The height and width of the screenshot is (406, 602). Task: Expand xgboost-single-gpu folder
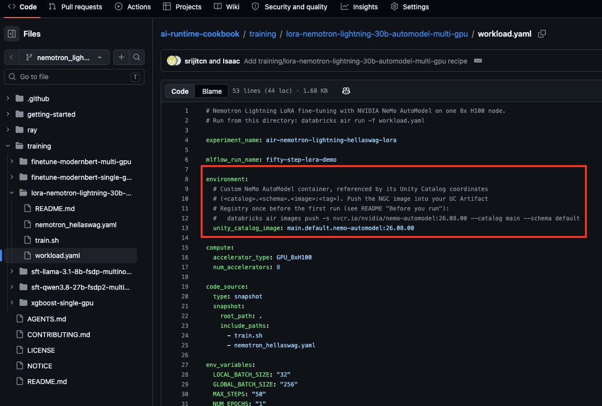[x=12, y=303]
